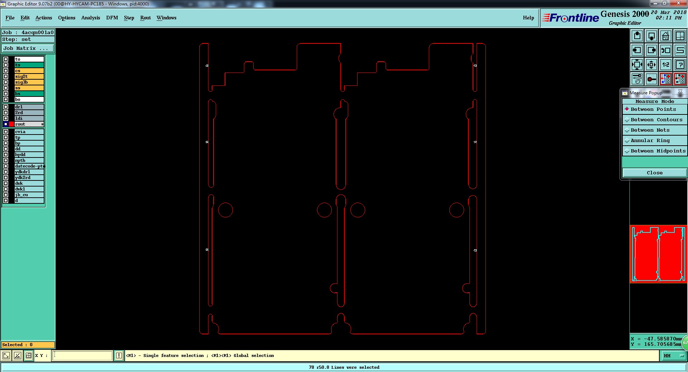Select Between Points measure mode

coord(655,109)
